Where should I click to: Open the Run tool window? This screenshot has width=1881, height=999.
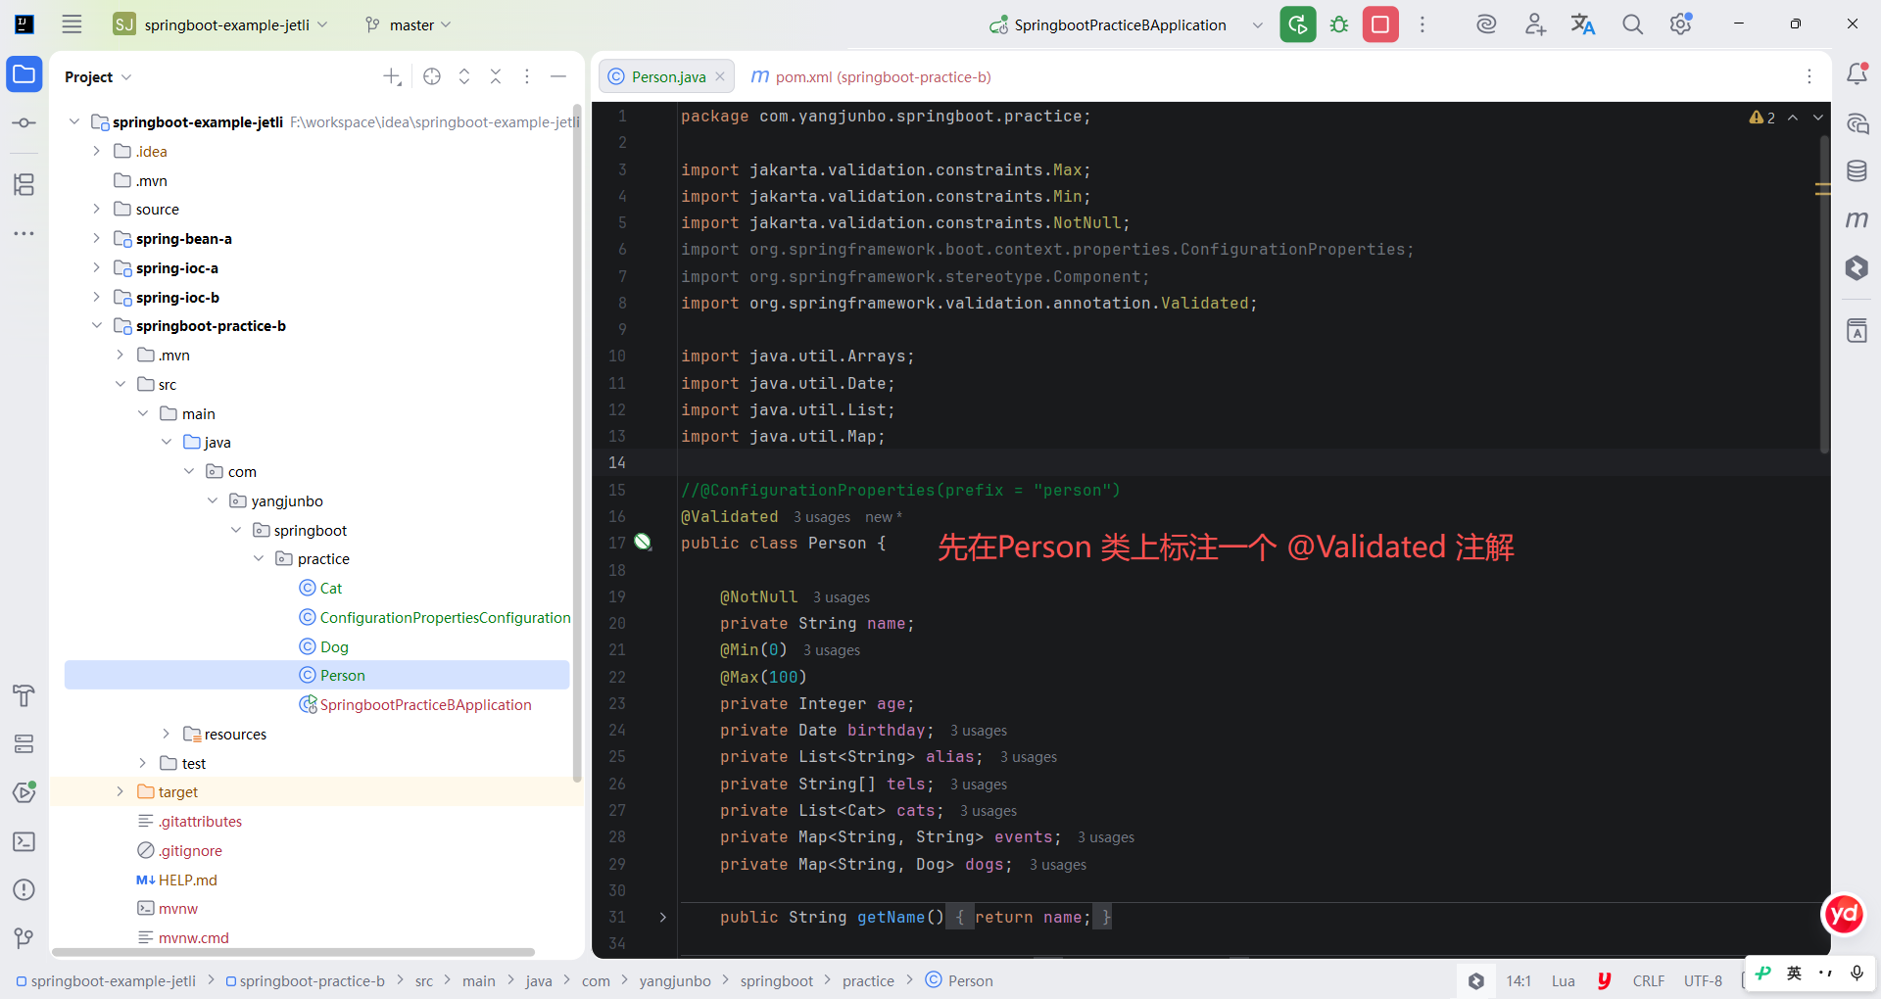pos(24,792)
